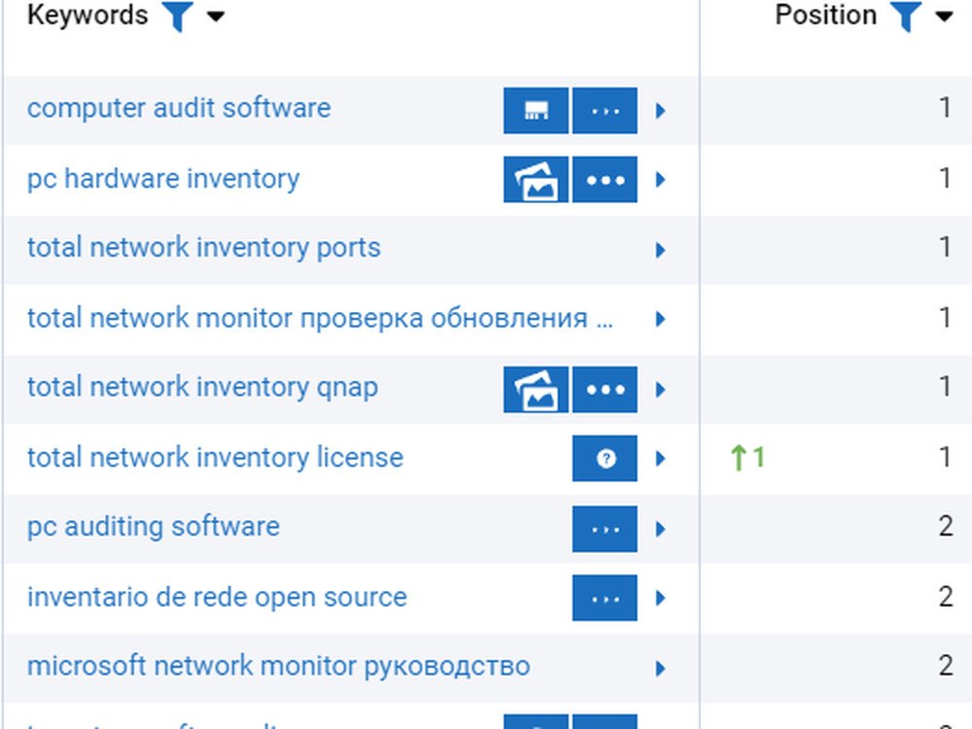Viewport: 972px width, 729px height.
Task: Click the filter icon next to Position
Action: 906,17
